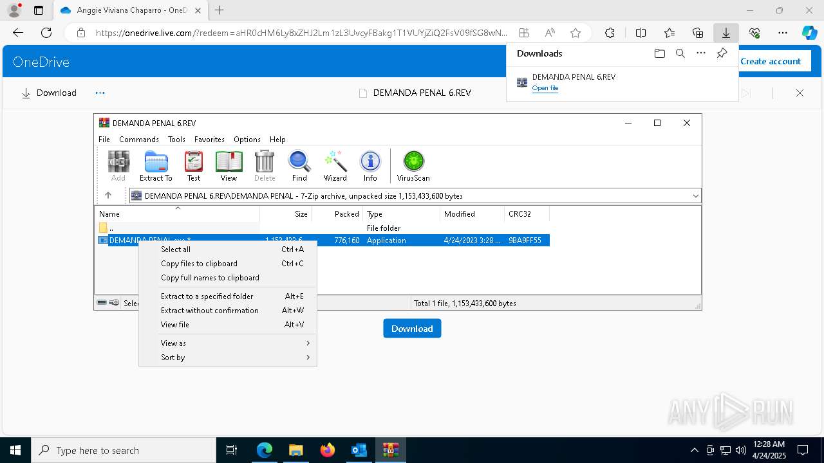The width and height of the screenshot is (824, 463).
Task: Click the Info toolbar icon
Action: pyautogui.click(x=370, y=166)
